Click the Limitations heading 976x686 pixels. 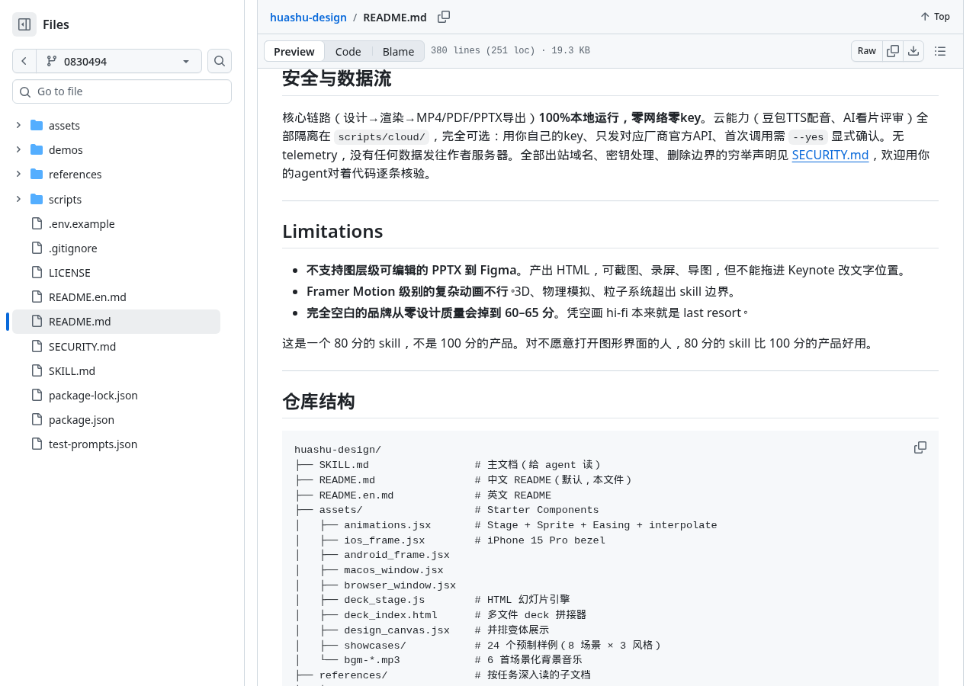point(332,231)
